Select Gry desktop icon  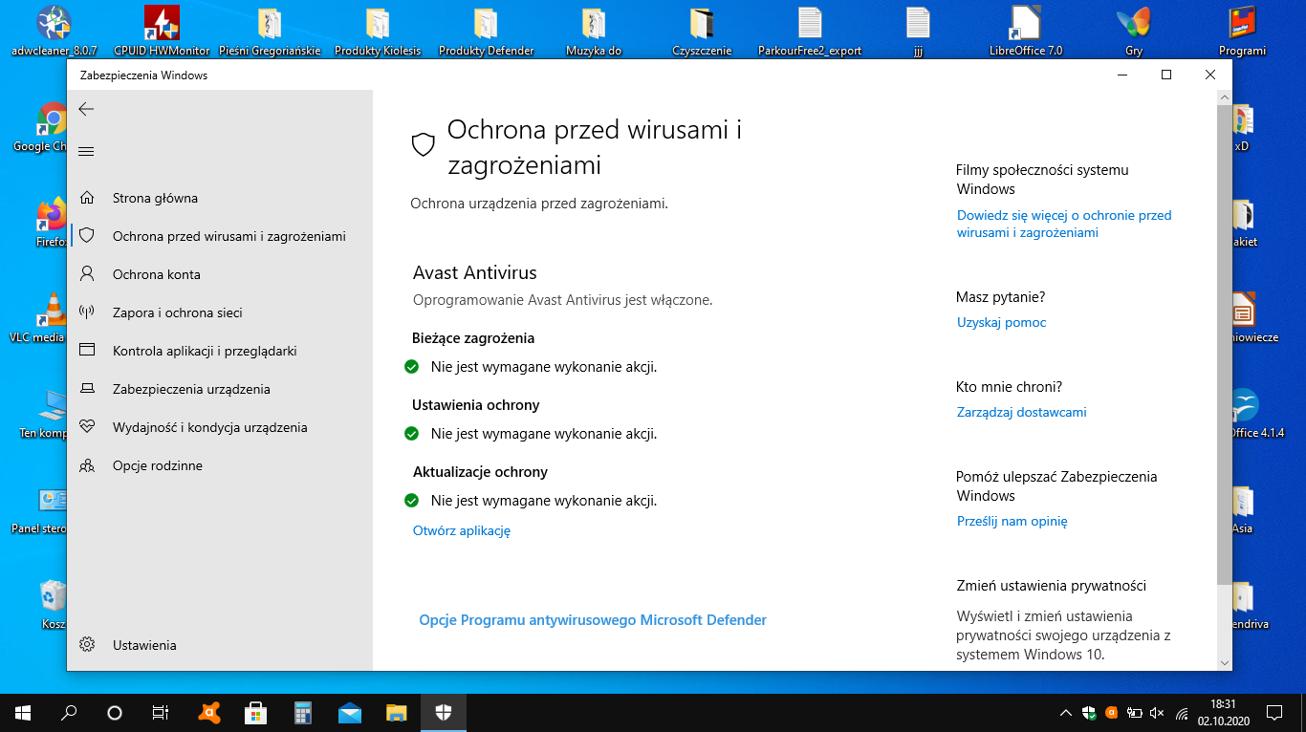(1134, 32)
